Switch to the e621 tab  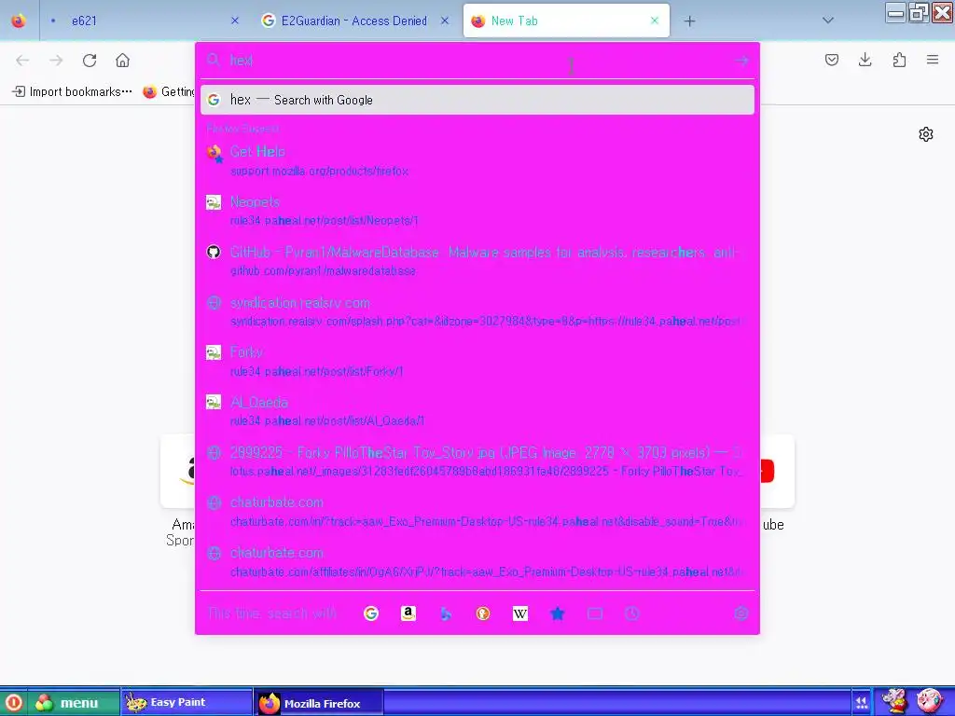[143, 21]
